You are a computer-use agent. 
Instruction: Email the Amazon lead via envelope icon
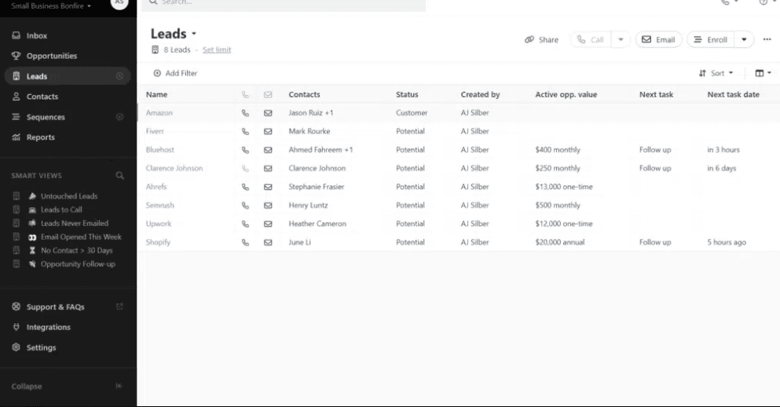(268, 113)
